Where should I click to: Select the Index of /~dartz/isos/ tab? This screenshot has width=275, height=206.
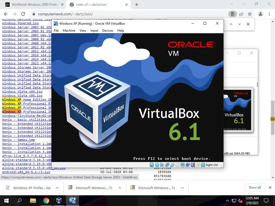tap(99, 5)
